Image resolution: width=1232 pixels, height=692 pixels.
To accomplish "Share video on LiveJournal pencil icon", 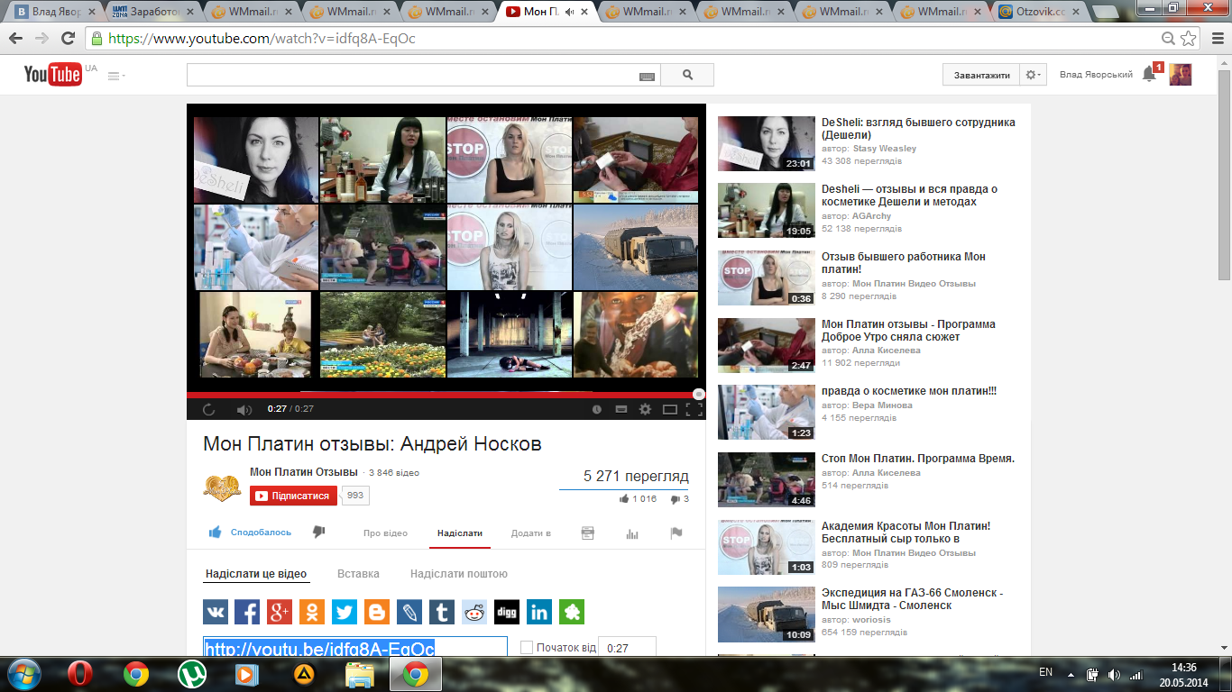I will coord(409,612).
